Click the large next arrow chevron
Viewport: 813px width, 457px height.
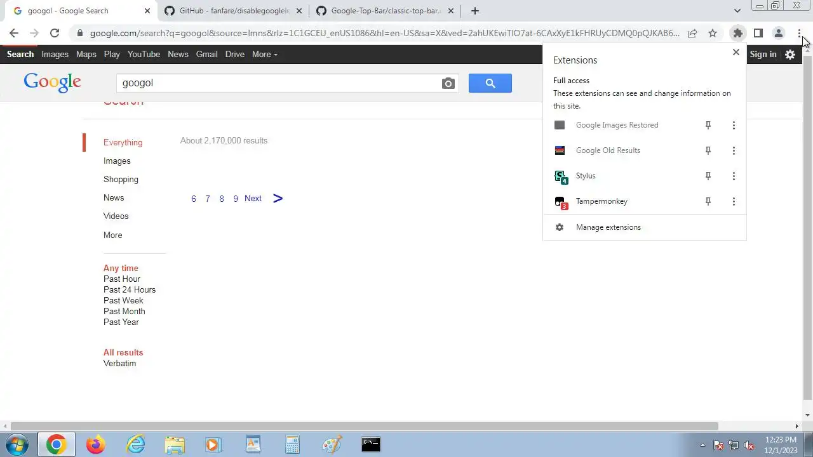coord(278,198)
